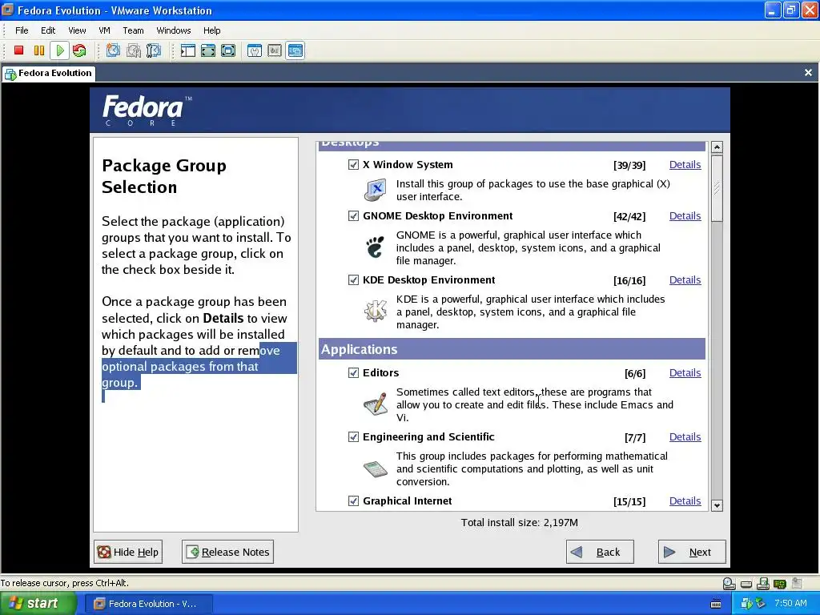Click the network adapter status icon
The height and width of the screenshot is (615, 820).
click(x=780, y=583)
